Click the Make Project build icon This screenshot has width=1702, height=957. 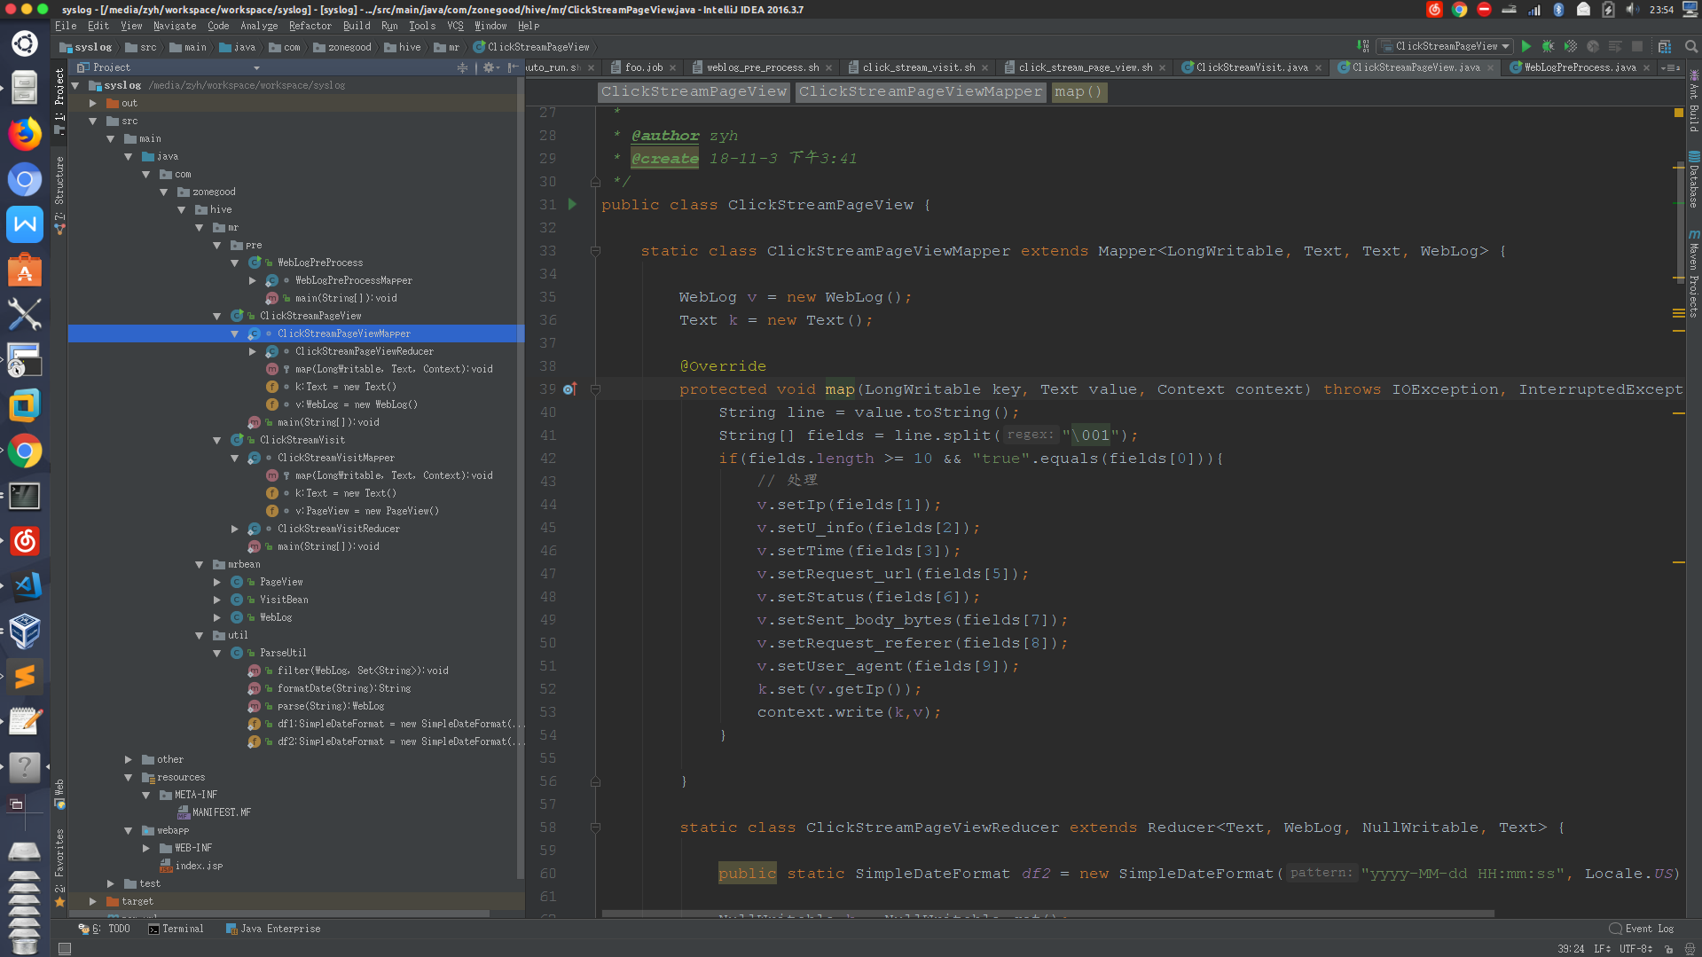coord(1362,46)
